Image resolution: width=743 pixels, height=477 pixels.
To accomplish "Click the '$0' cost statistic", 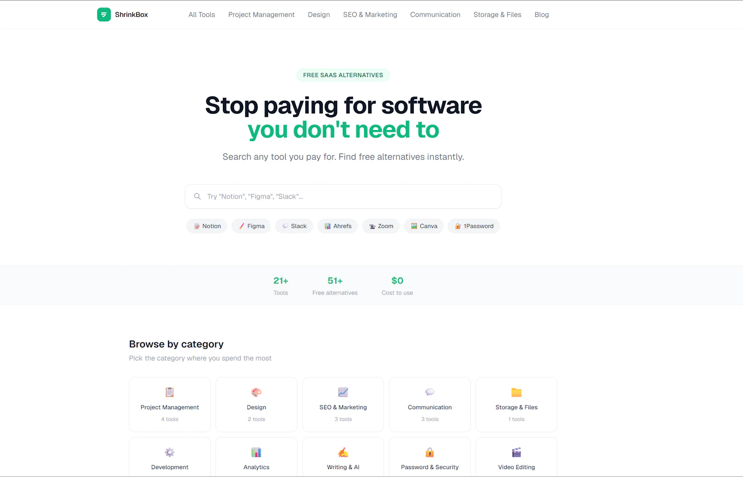I will (397, 281).
